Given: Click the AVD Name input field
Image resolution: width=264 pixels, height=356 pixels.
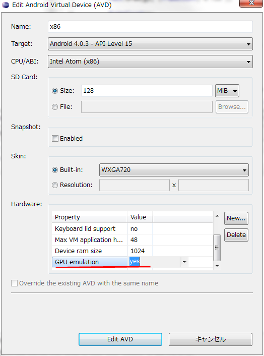Looking at the screenshot, I should coord(150,27).
